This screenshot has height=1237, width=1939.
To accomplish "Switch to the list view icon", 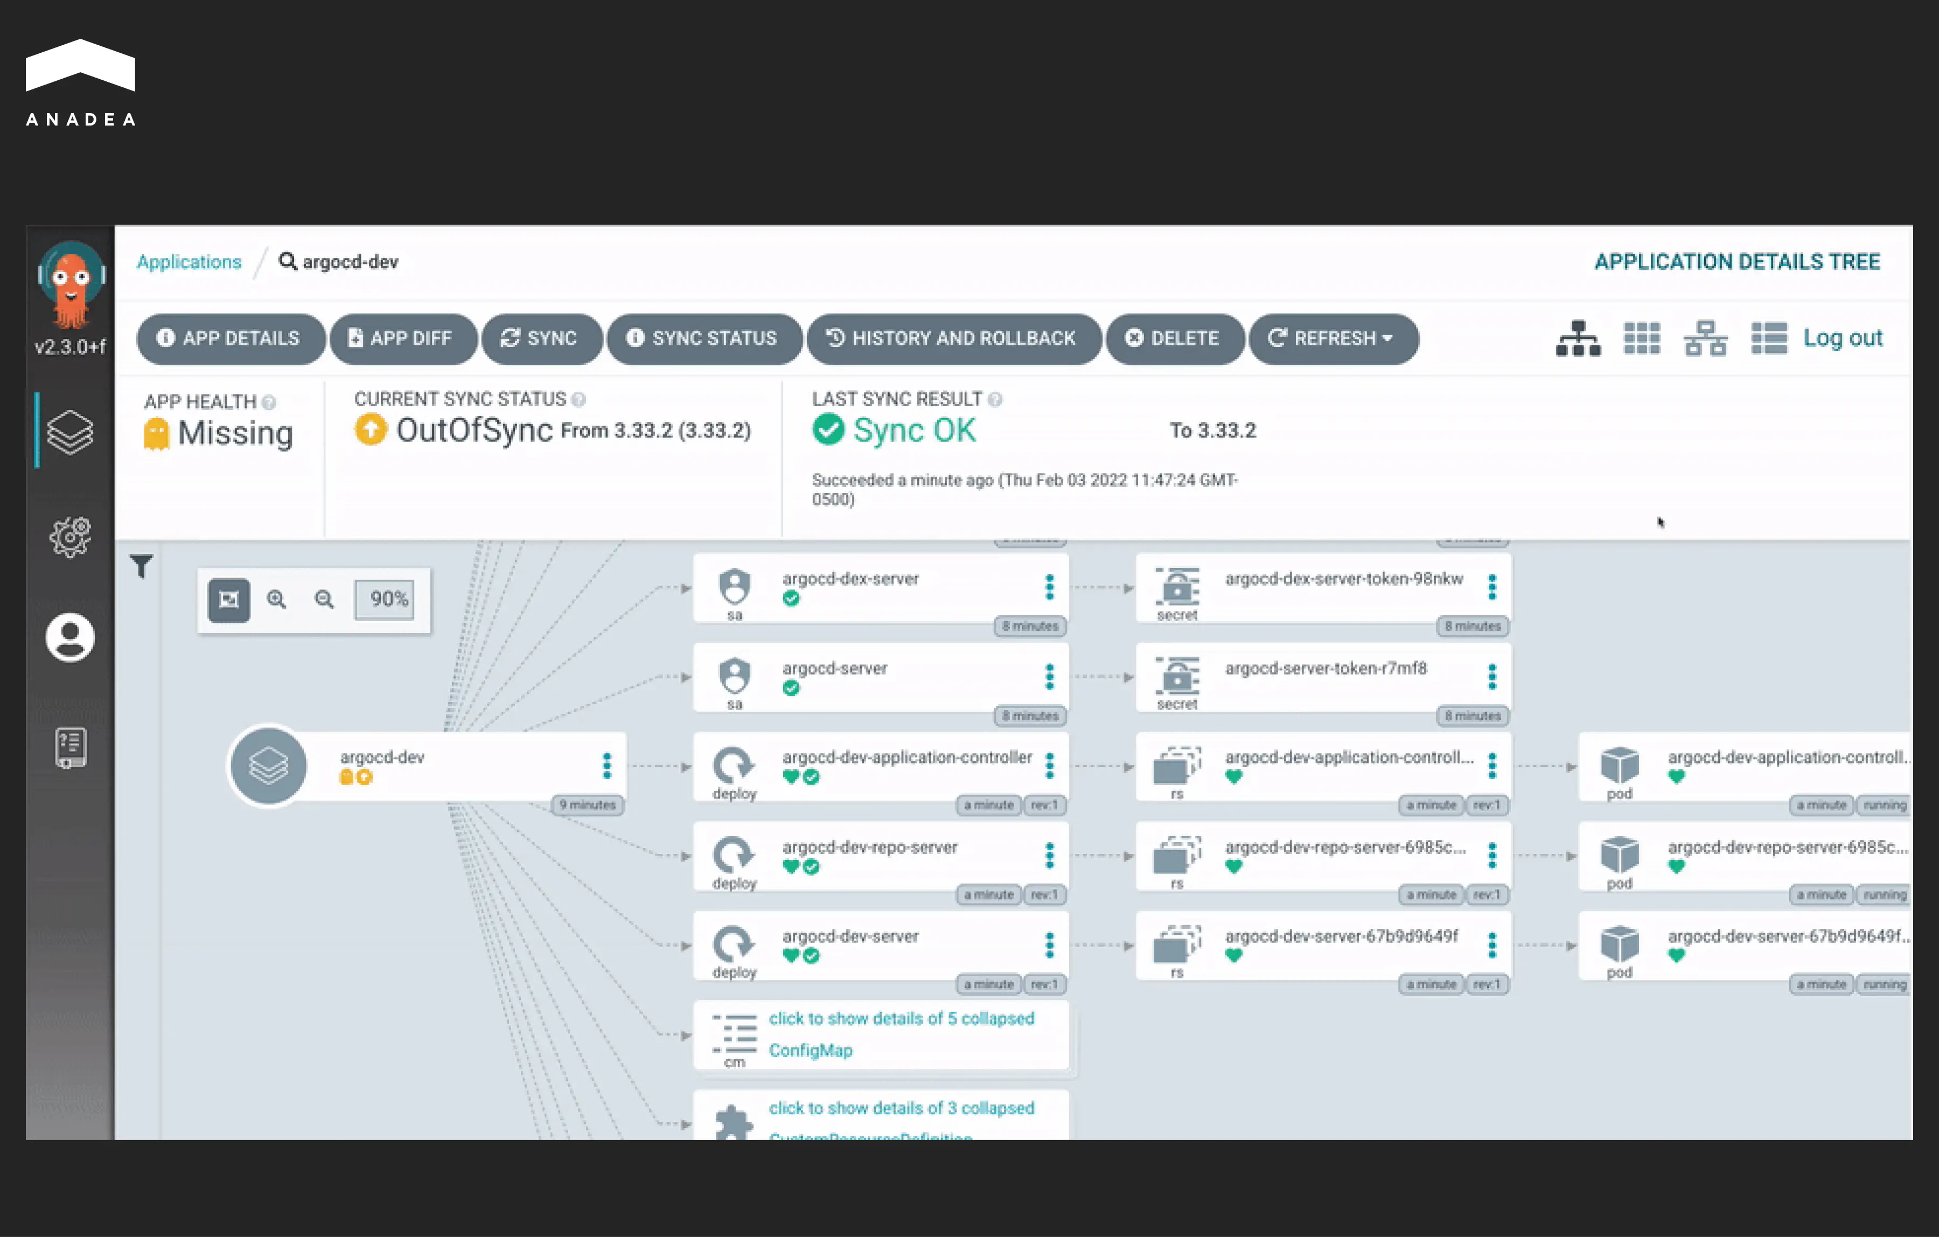I will (x=1769, y=338).
